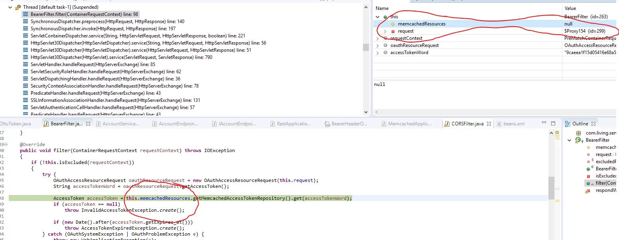
Task: Select com.living package in Outline
Action: [601, 133]
